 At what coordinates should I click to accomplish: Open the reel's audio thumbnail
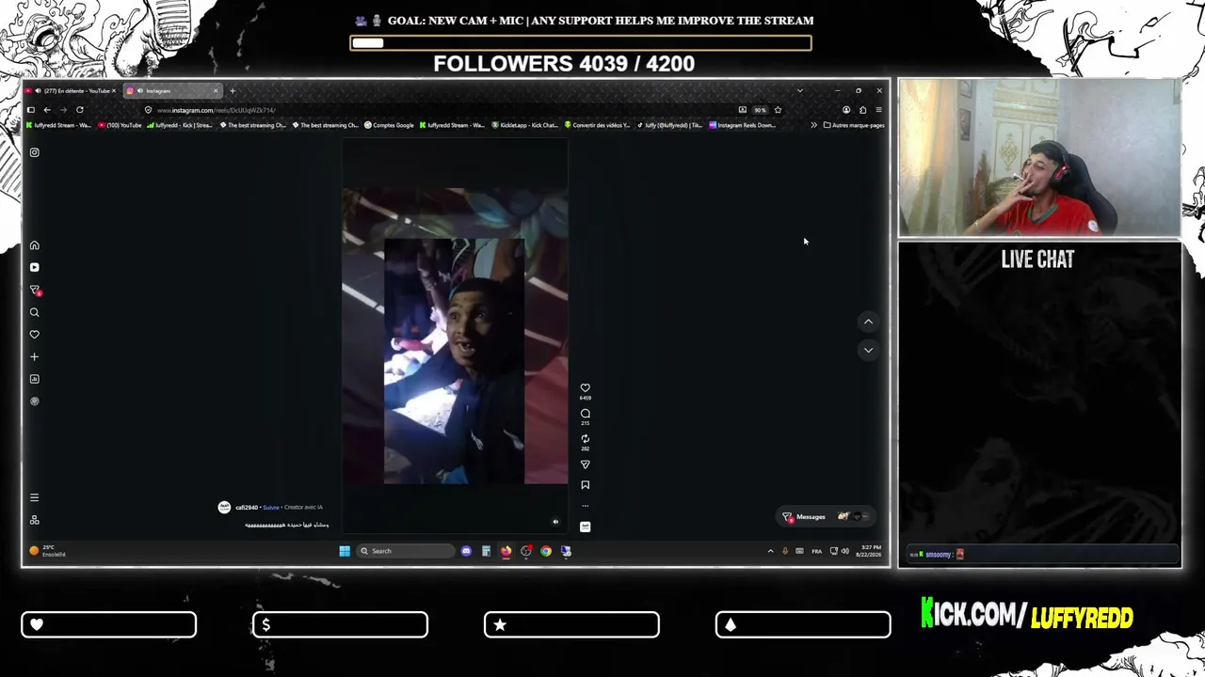585,527
